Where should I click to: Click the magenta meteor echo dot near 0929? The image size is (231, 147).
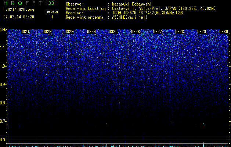coord(203,123)
